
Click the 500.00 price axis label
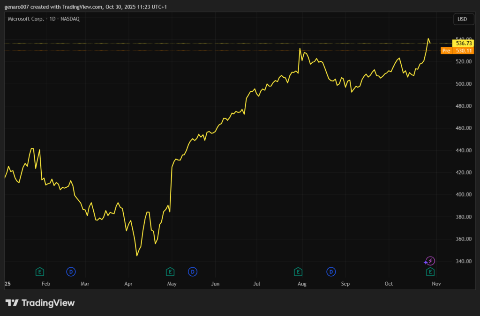(x=463, y=84)
